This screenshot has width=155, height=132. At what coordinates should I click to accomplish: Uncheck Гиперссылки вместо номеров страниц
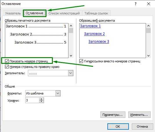point(81,61)
